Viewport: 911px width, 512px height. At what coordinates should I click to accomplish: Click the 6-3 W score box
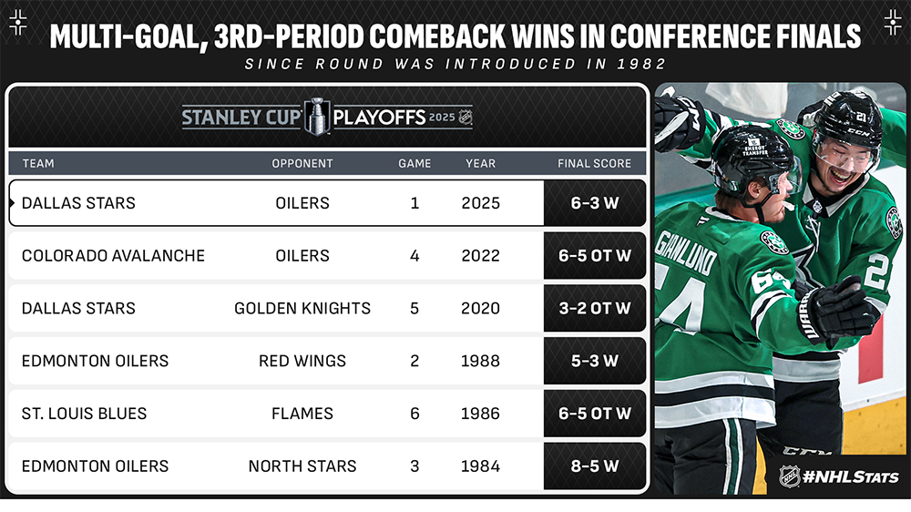[594, 203]
